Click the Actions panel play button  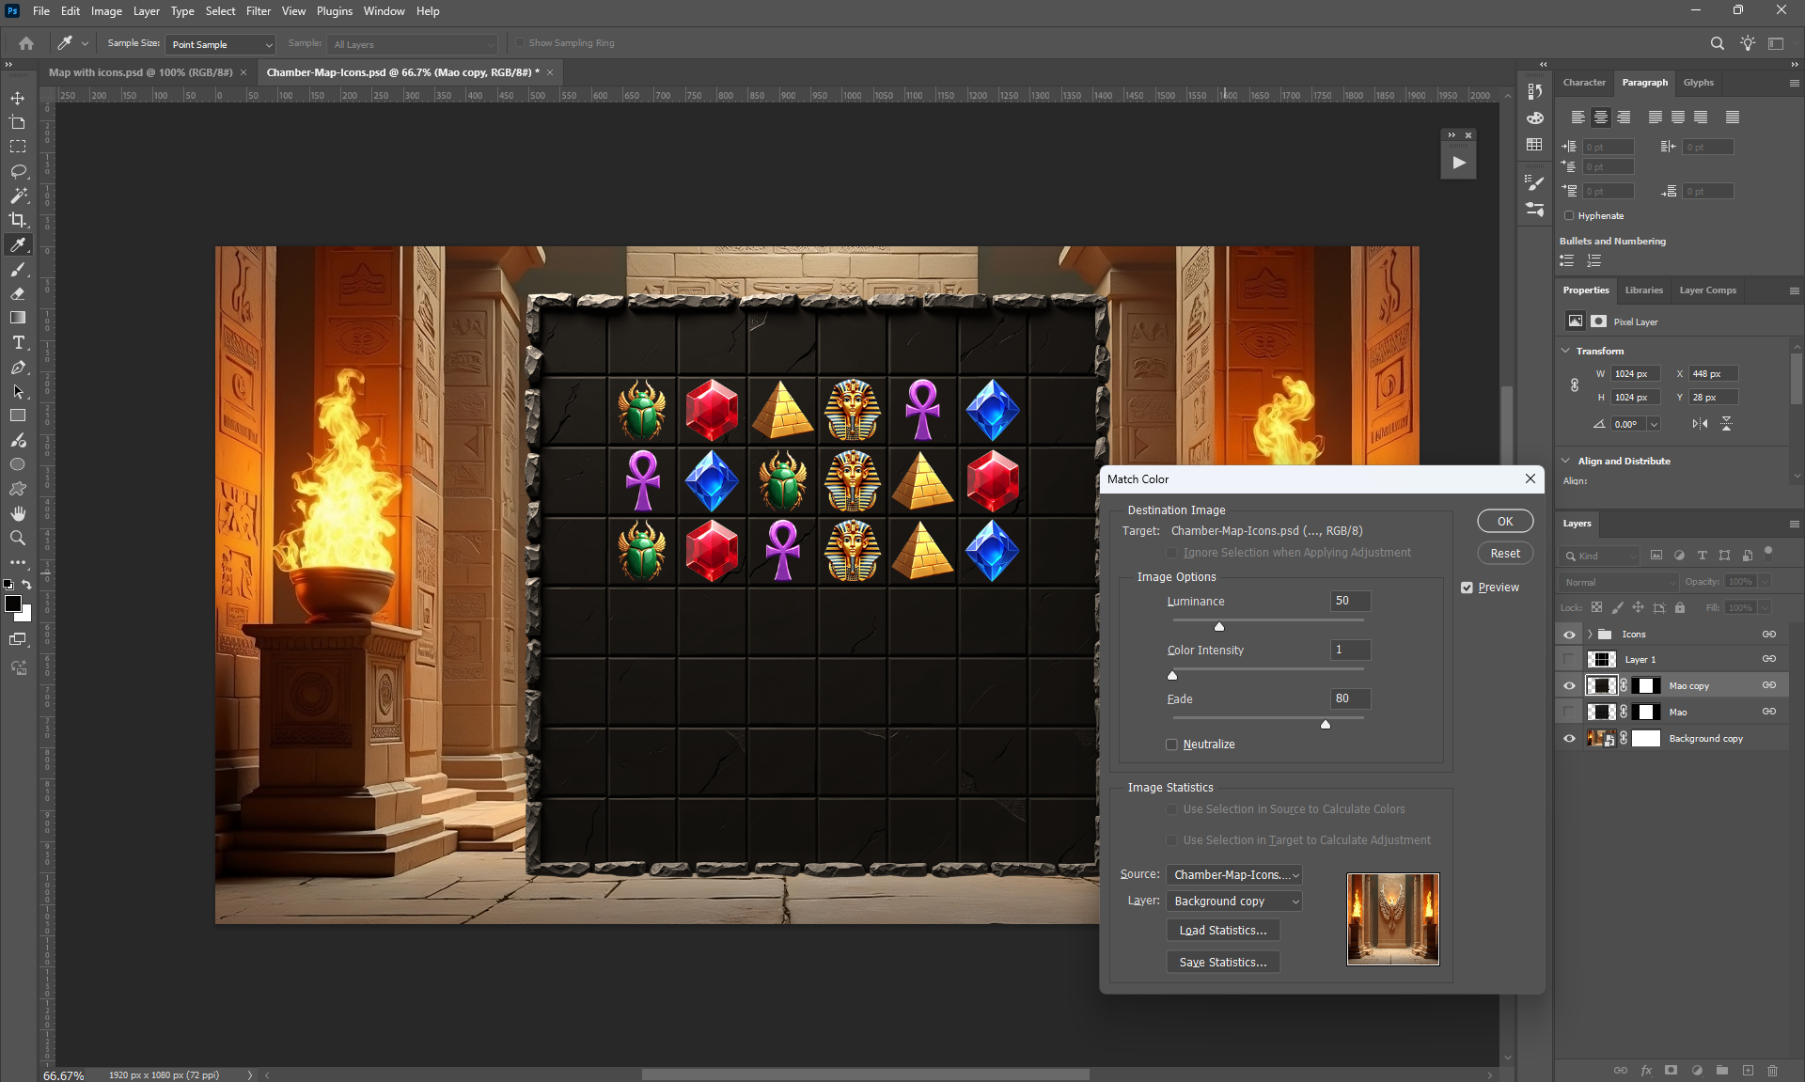click(x=1458, y=163)
